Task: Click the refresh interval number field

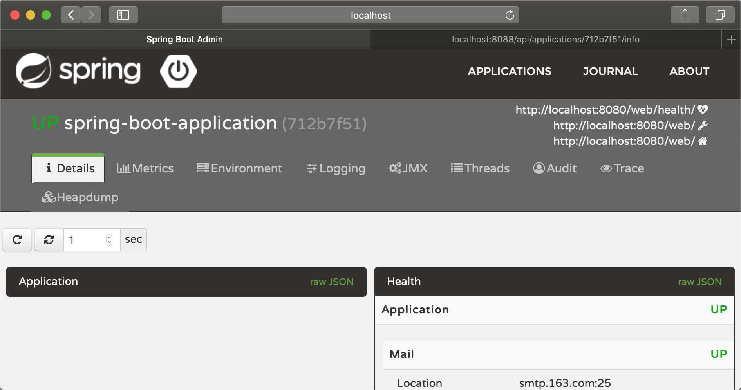Action: 92,240
